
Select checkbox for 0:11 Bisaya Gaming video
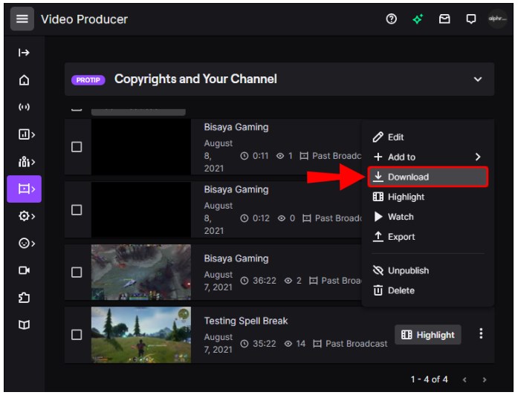tap(77, 147)
